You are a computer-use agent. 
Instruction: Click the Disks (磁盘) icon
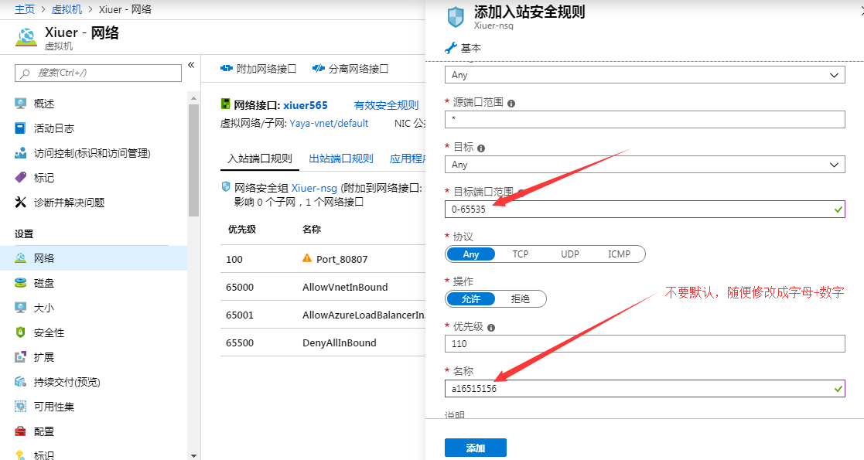click(x=20, y=283)
